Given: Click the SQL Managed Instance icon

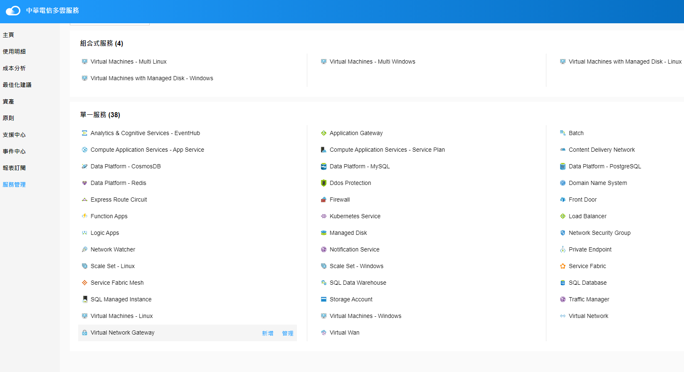Looking at the screenshot, I should coord(85,299).
